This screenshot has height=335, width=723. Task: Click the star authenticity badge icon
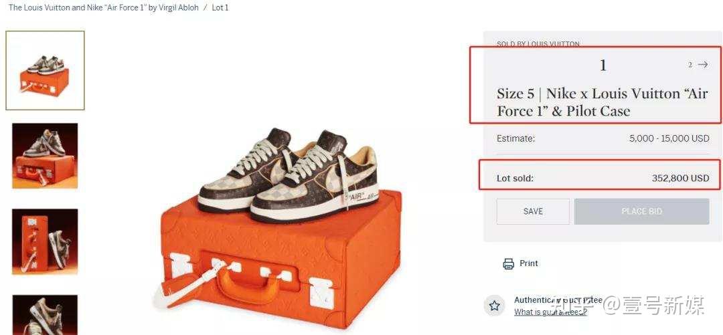495,306
